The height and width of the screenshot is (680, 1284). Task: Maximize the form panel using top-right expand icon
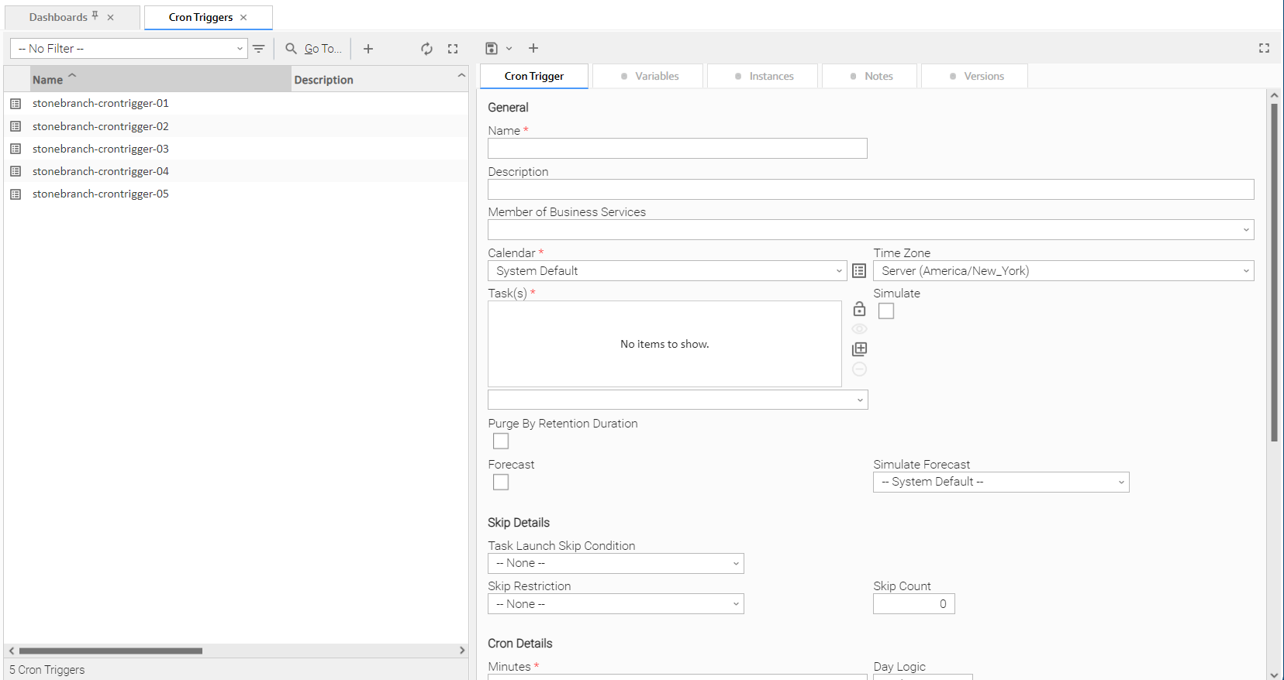click(1264, 48)
